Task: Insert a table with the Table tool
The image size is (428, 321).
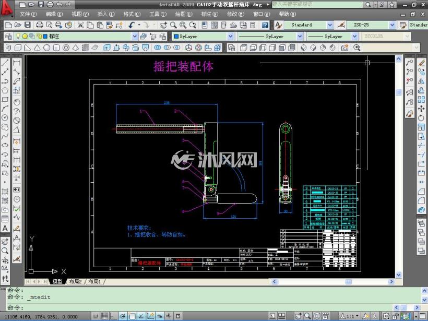Action: click(x=5, y=219)
